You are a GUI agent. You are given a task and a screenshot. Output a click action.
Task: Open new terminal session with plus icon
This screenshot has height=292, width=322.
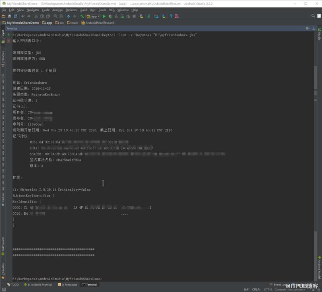pos(9,35)
